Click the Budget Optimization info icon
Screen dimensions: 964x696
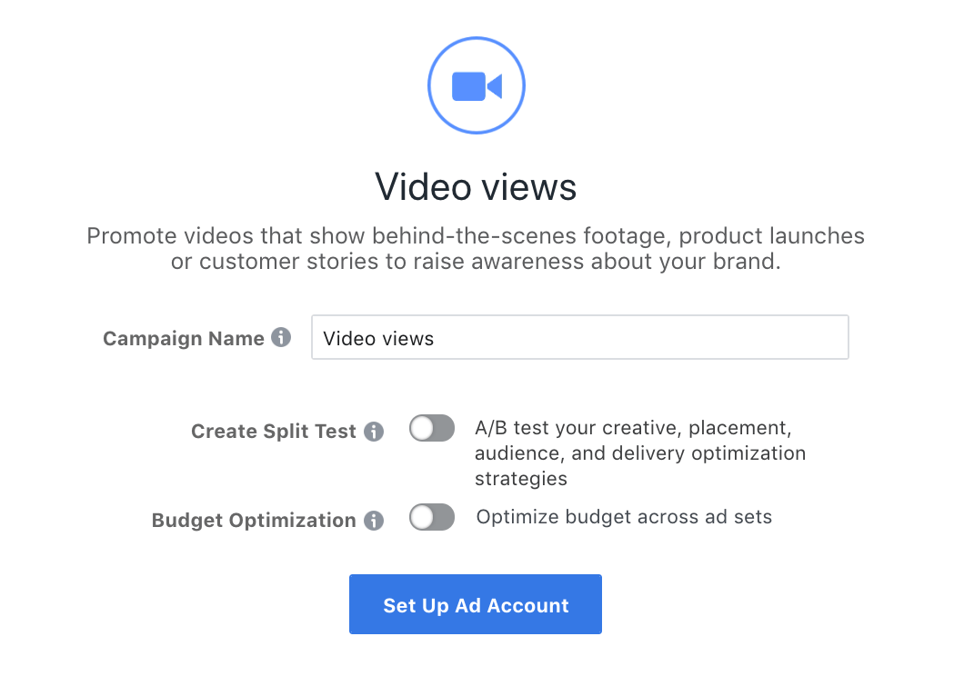coord(374,521)
